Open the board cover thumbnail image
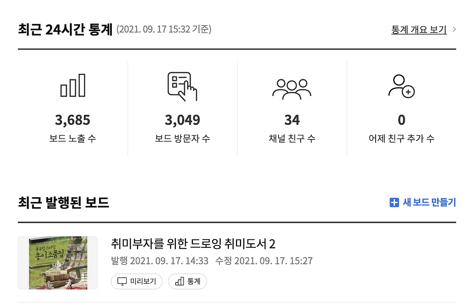474x308 pixels. (58, 263)
